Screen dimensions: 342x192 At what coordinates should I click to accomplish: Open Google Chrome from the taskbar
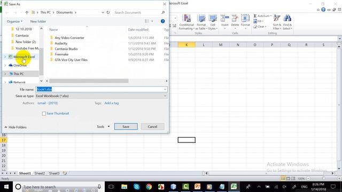[x=149, y=187]
